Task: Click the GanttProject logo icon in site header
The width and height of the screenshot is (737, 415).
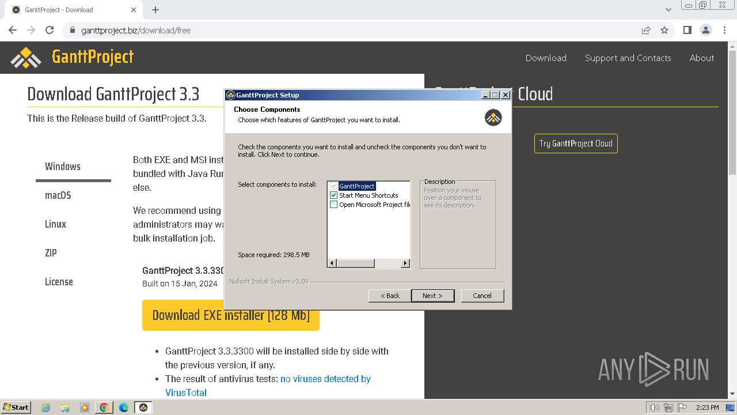Action: (26, 57)
